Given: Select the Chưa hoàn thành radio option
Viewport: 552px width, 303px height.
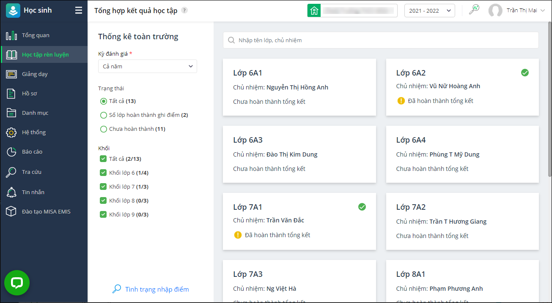Looking at the screenshot, I should pyautogui.click(x=104, y=129).
